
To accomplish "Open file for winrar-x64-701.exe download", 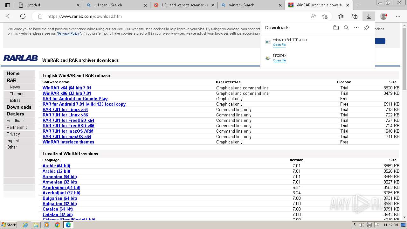I will (x=279, y=45).
